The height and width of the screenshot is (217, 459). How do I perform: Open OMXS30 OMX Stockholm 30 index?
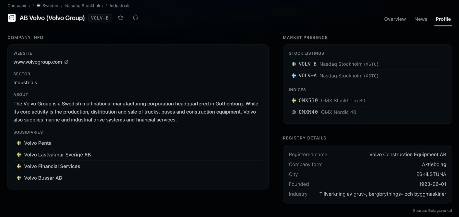click(328, 100)
